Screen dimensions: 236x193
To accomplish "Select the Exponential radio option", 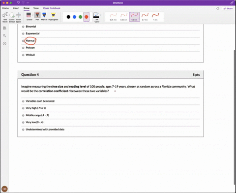I will click(x=23, y=33).
